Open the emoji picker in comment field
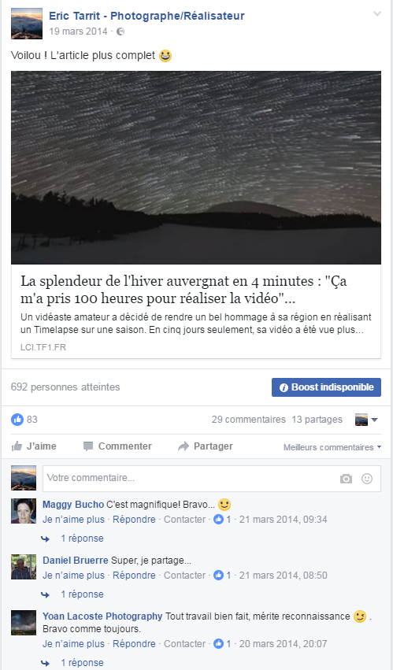This screenshot has width=393, height=670. click(x=367, y=479)
